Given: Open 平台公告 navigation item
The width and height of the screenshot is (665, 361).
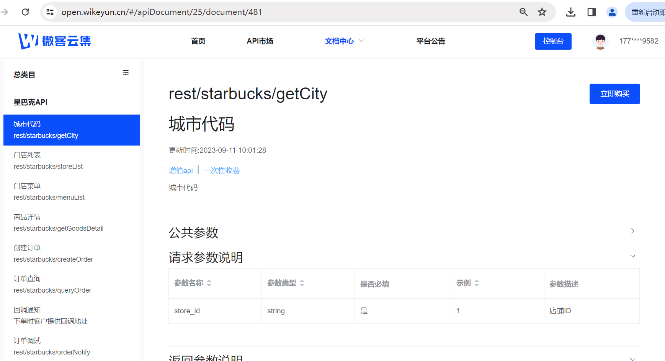Looking at the screenshot, I should 431,41.
